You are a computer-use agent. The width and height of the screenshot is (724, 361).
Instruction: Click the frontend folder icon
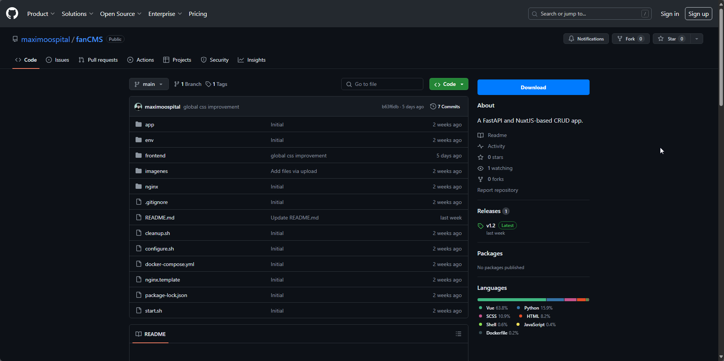139,156
